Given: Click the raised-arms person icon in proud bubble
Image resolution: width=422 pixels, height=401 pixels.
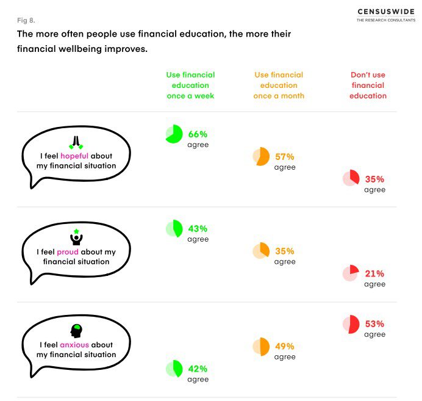Looking at the screenshot, I should pos(76,238).
